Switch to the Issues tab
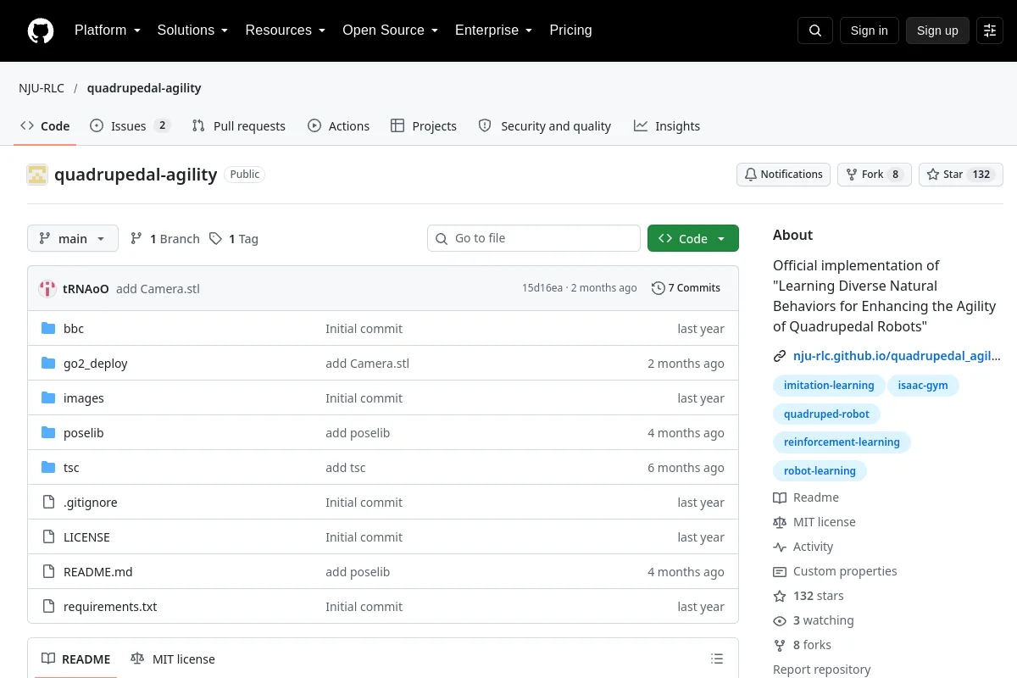The image size is (1017, 678). 130,126
